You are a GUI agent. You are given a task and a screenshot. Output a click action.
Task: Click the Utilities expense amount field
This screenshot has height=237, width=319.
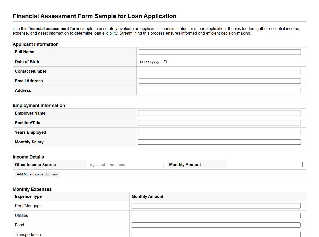(x=216, y=215)
